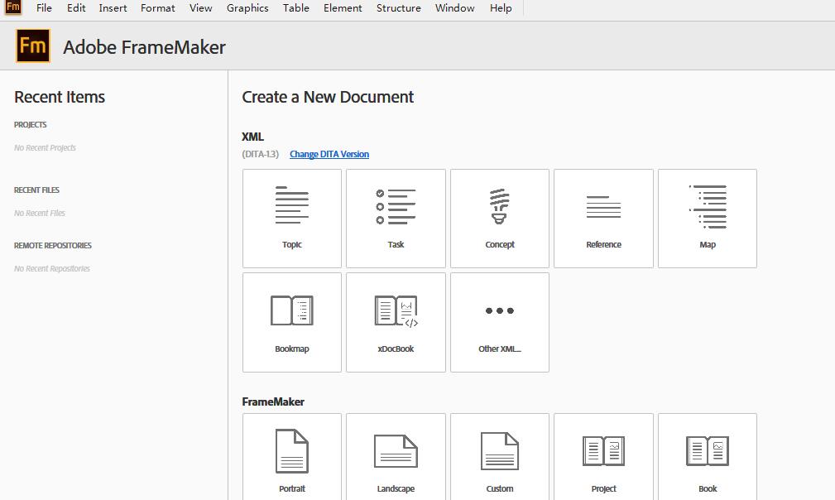The width and height of the screenshot is (835, 500).
Task: Open the Edit menu
Action: click(76, 8)
